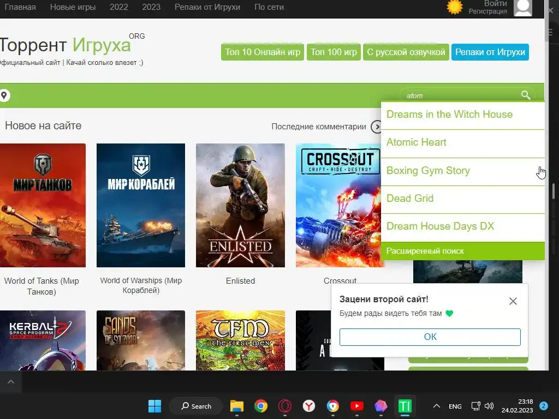Open Новые игры menu item

[x=73, y=7]
